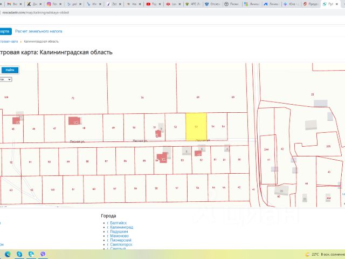The image size is (345, 259).
Task: Switch to the Карта tab
Action: 4,31
